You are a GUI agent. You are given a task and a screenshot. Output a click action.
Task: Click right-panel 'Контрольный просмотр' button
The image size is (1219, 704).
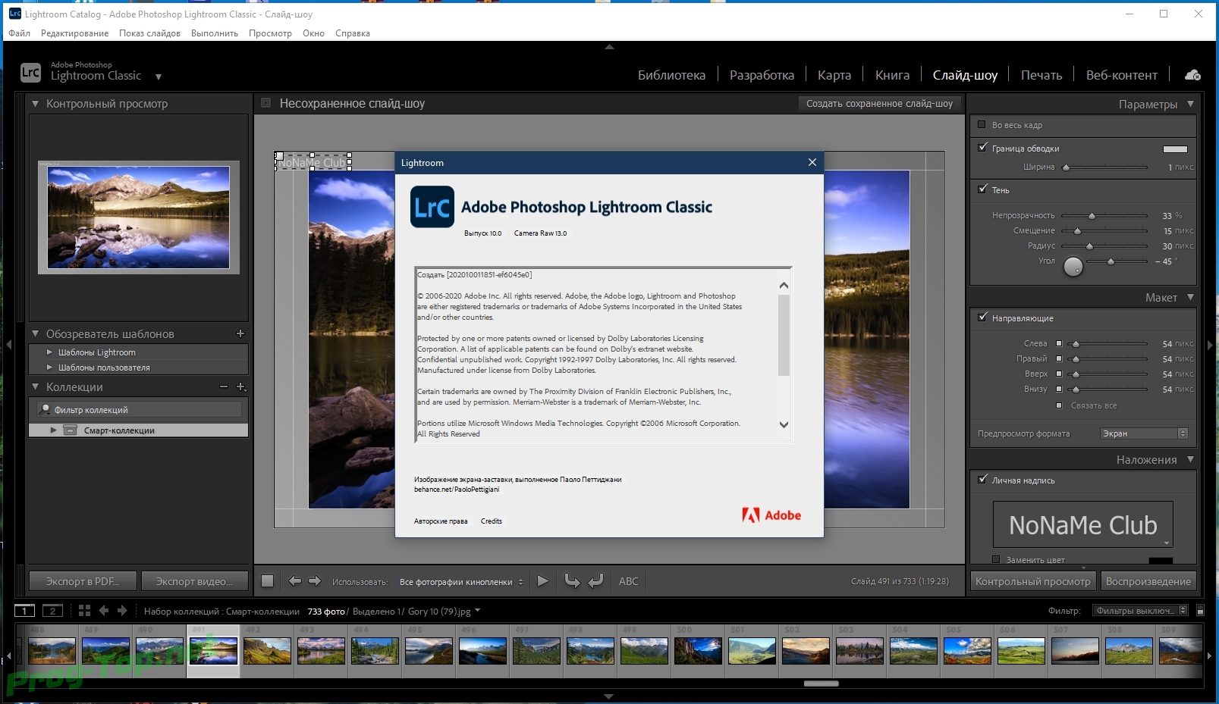(1033, 581)
